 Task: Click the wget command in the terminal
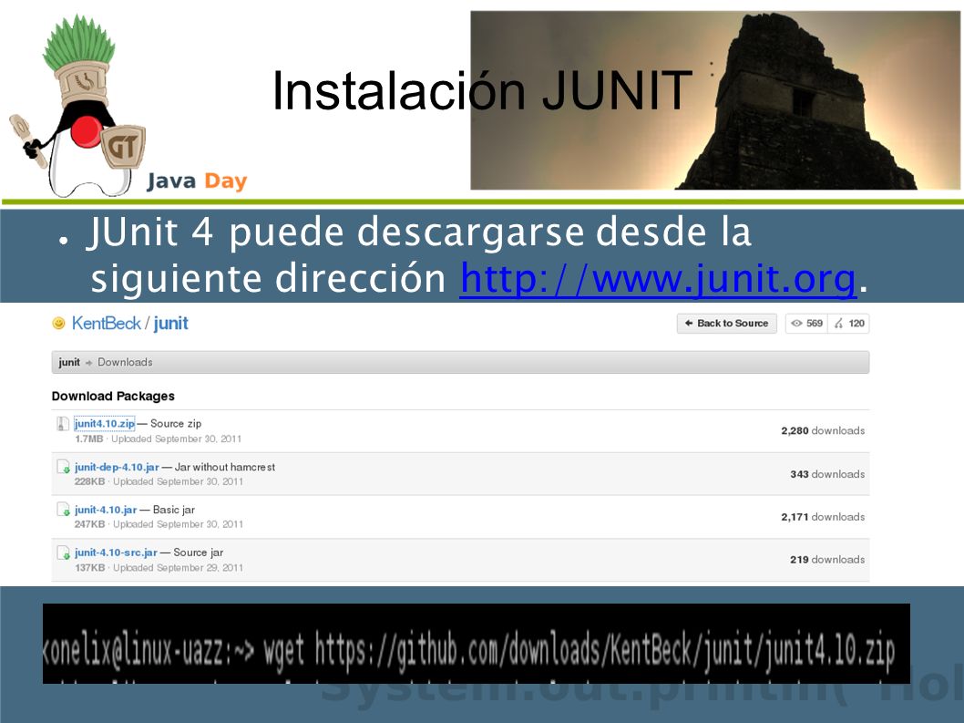[x=579, y=652]
